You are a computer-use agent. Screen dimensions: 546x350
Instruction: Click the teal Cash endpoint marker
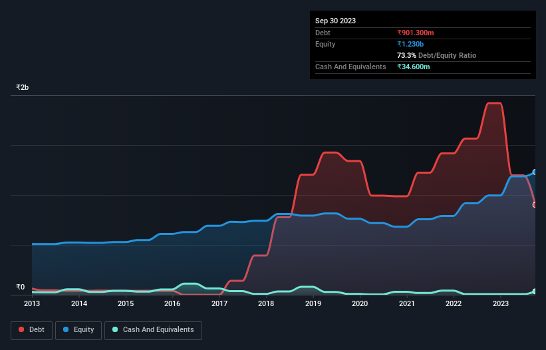[x=535, y=291]
